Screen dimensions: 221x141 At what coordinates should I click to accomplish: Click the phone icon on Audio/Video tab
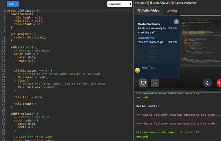click(139, 10)
